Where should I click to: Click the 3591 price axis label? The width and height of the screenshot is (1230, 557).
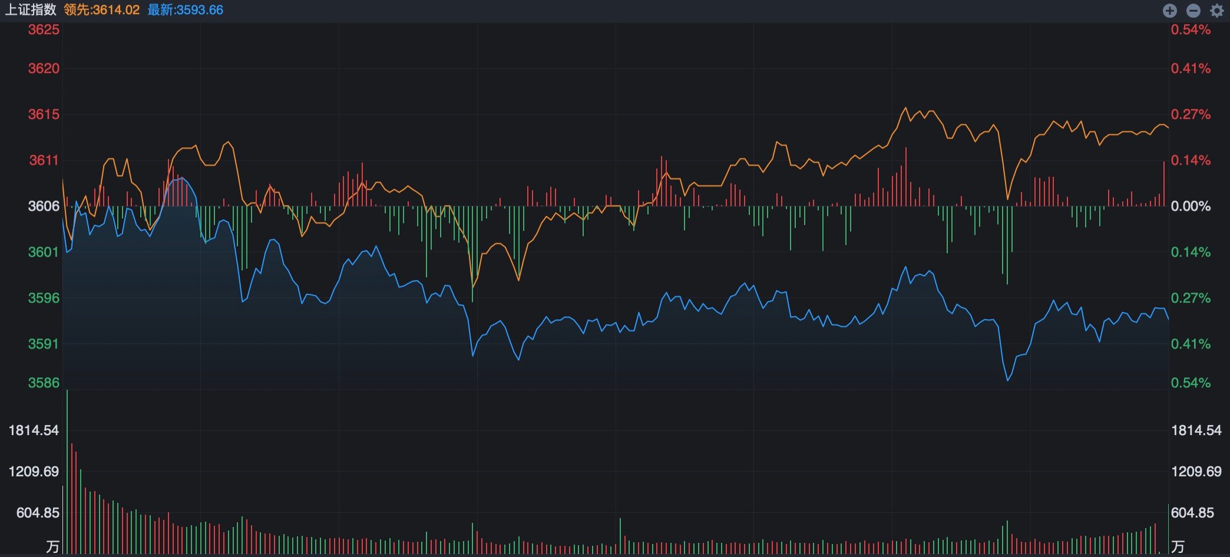pyautogui.click(x=44, y=344)
